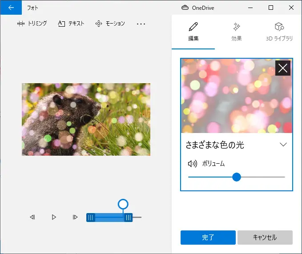
Task: Click the OneDrive cloud icon
Action: [185, 8]
